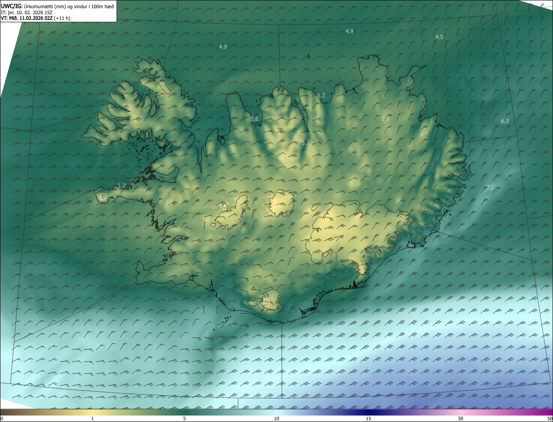Click the 10 tick on the colour scale

(276, 419)
